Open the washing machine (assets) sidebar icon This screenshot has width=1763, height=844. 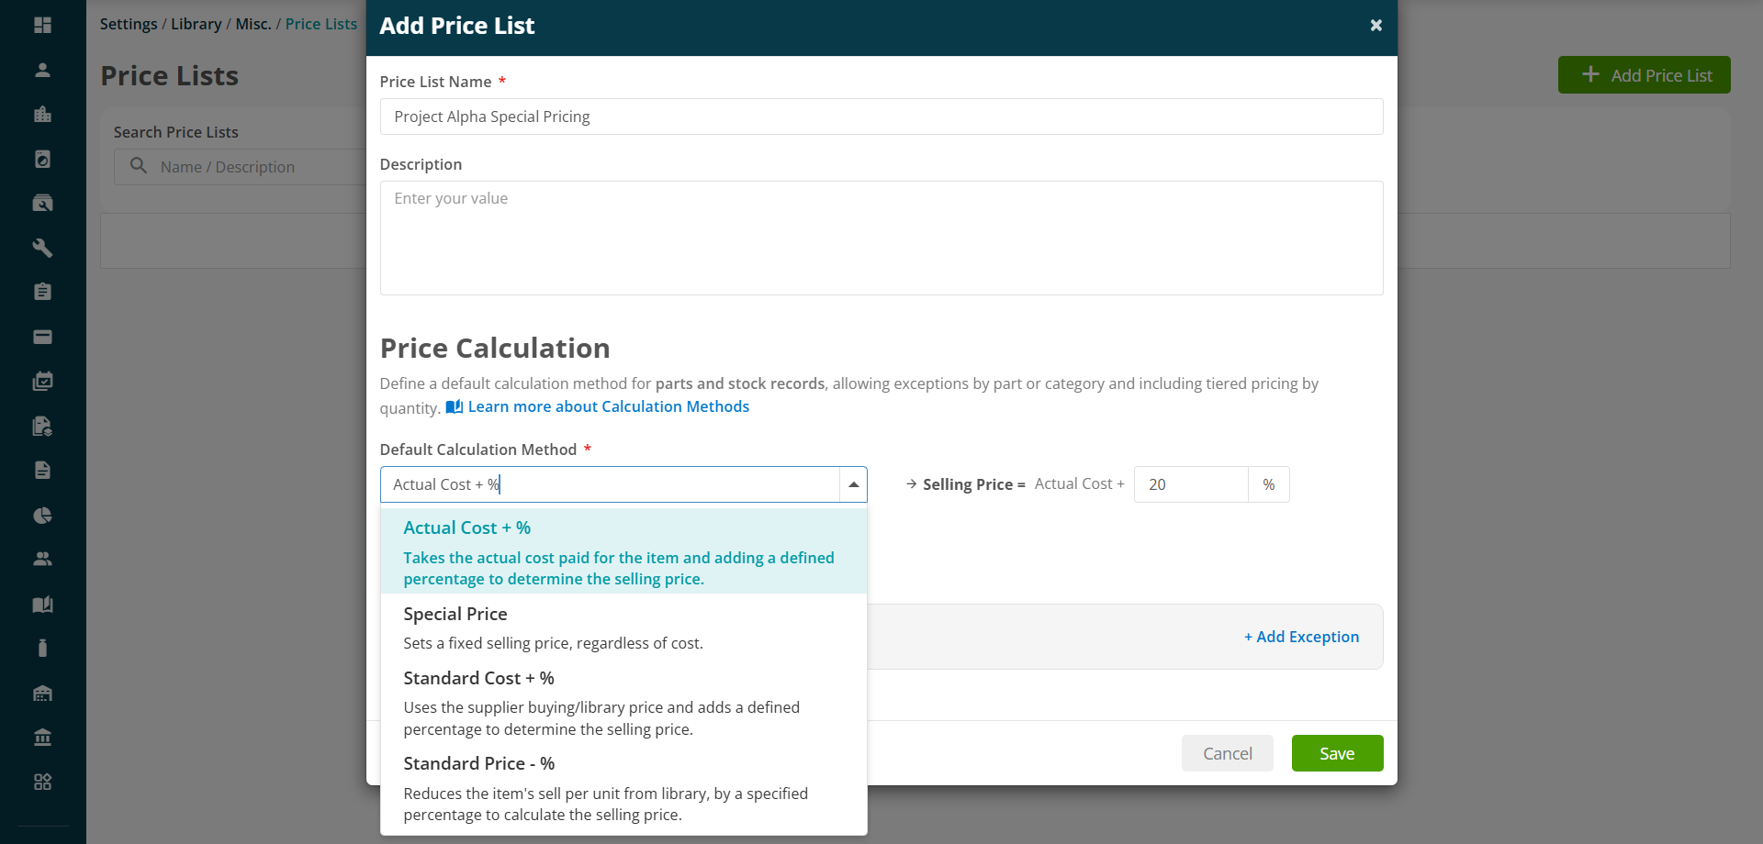tap(42, 159)
